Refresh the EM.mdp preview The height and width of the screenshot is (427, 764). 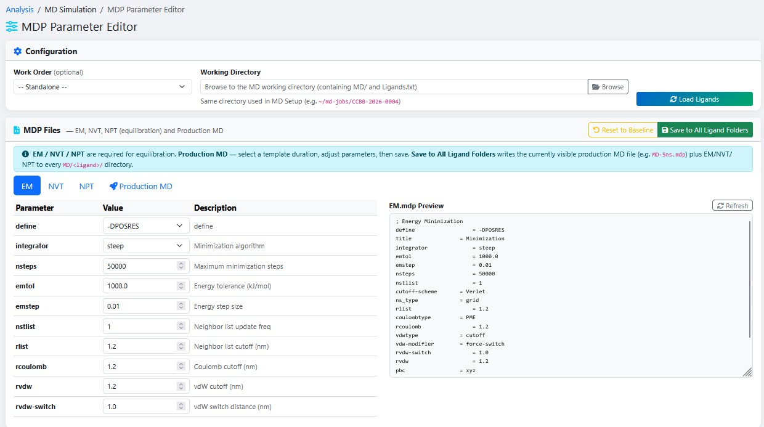point(732,206)
